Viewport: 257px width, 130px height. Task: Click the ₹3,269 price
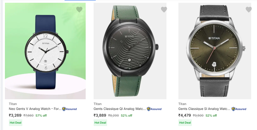(15, 115)
